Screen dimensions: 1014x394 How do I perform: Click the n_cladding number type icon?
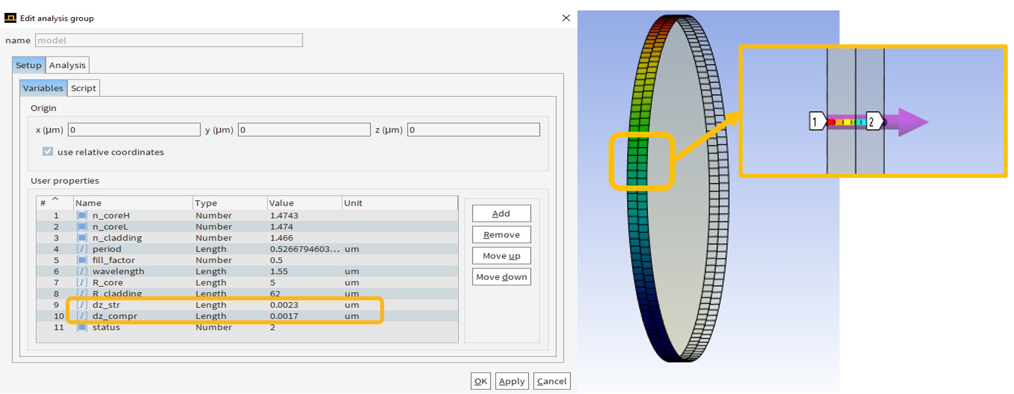tap(82, 238)
